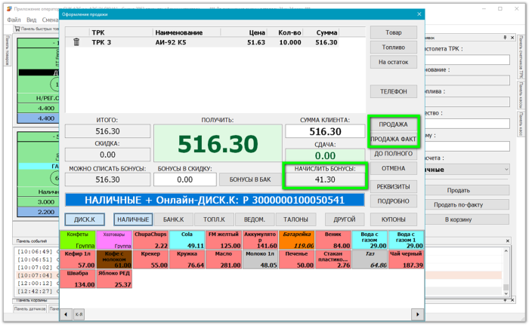
Task: Open the РЕКВИЗИТЫ button
Action: [394, 186]
